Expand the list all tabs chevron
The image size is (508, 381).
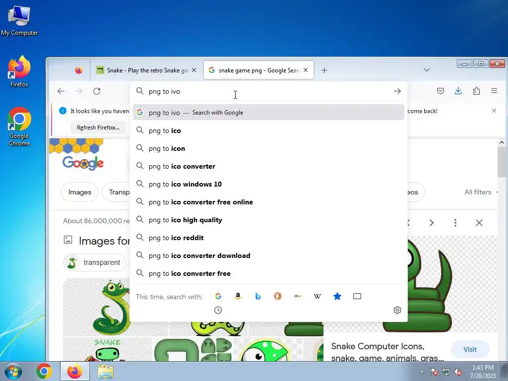[x=427, y=70]
